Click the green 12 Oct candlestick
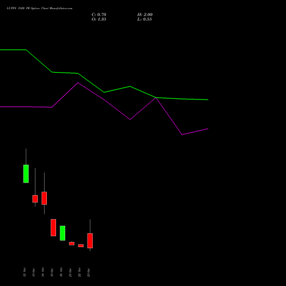The image size is (286, 286). [x=26, y=174]
